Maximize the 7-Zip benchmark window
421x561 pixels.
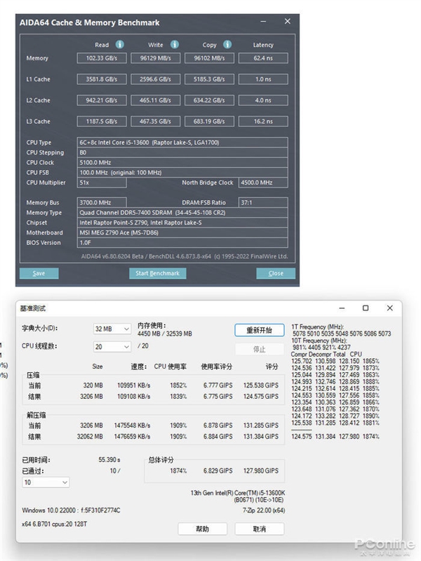coord(366,308)
